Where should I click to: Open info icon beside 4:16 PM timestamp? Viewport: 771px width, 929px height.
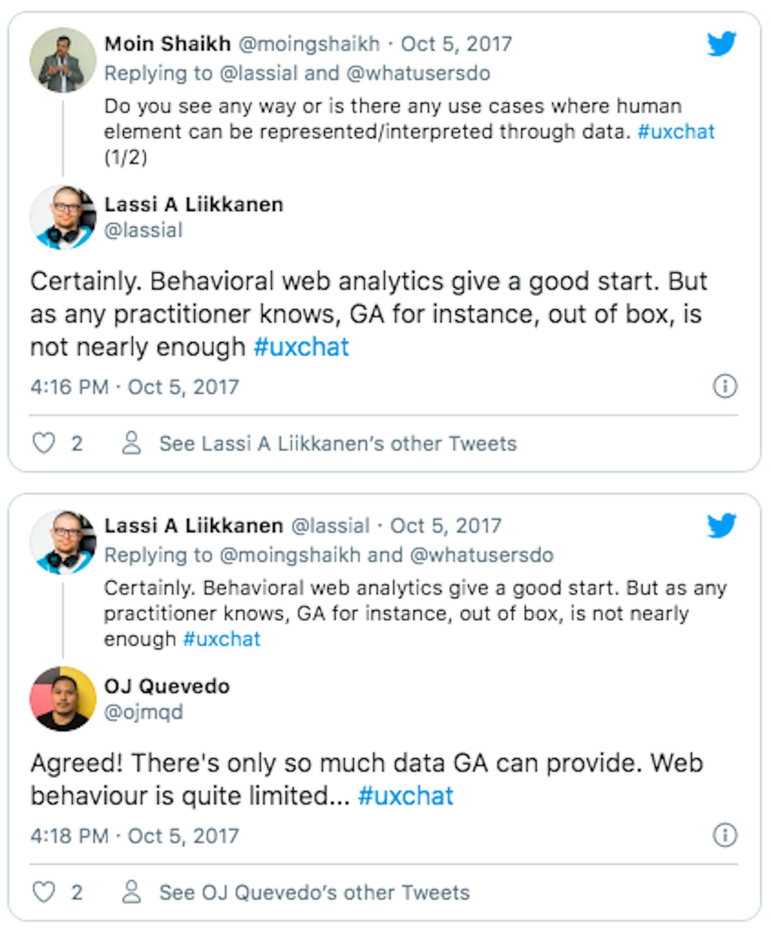pos(725,386)
